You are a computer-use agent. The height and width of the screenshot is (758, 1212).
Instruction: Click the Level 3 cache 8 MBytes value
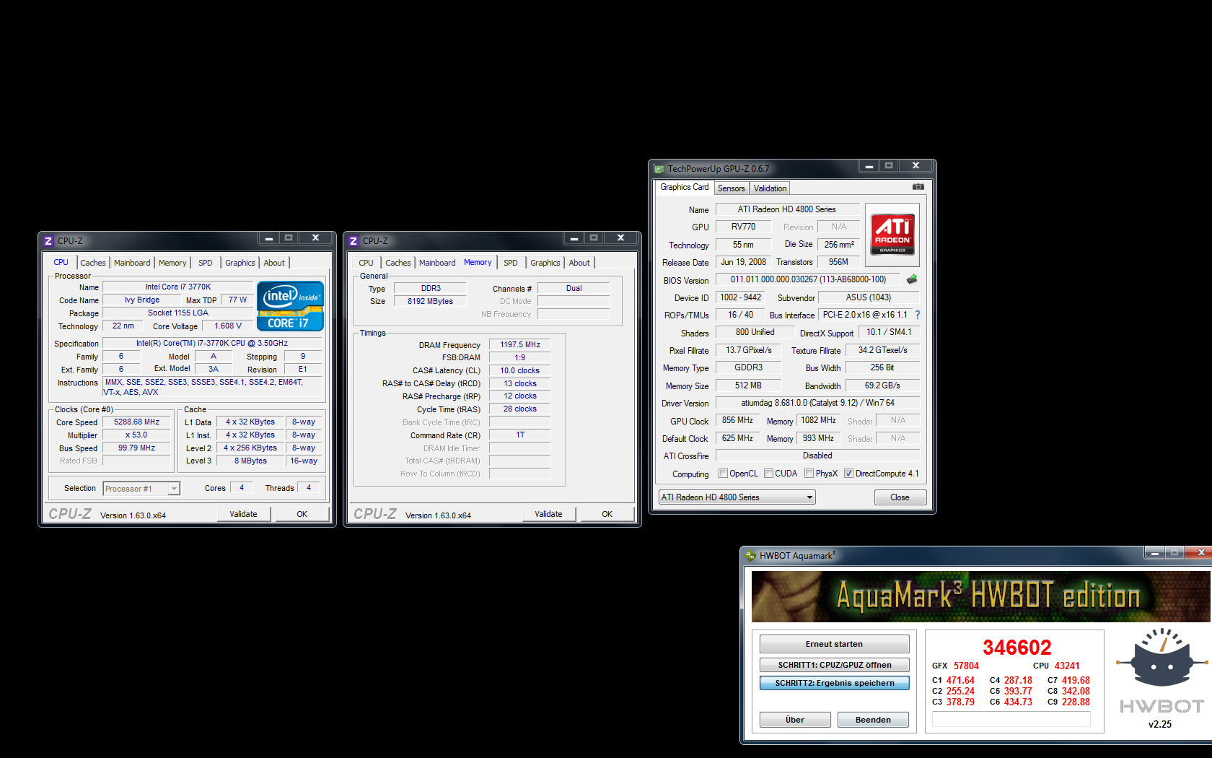pyautogui.click(x=250, y=461)
